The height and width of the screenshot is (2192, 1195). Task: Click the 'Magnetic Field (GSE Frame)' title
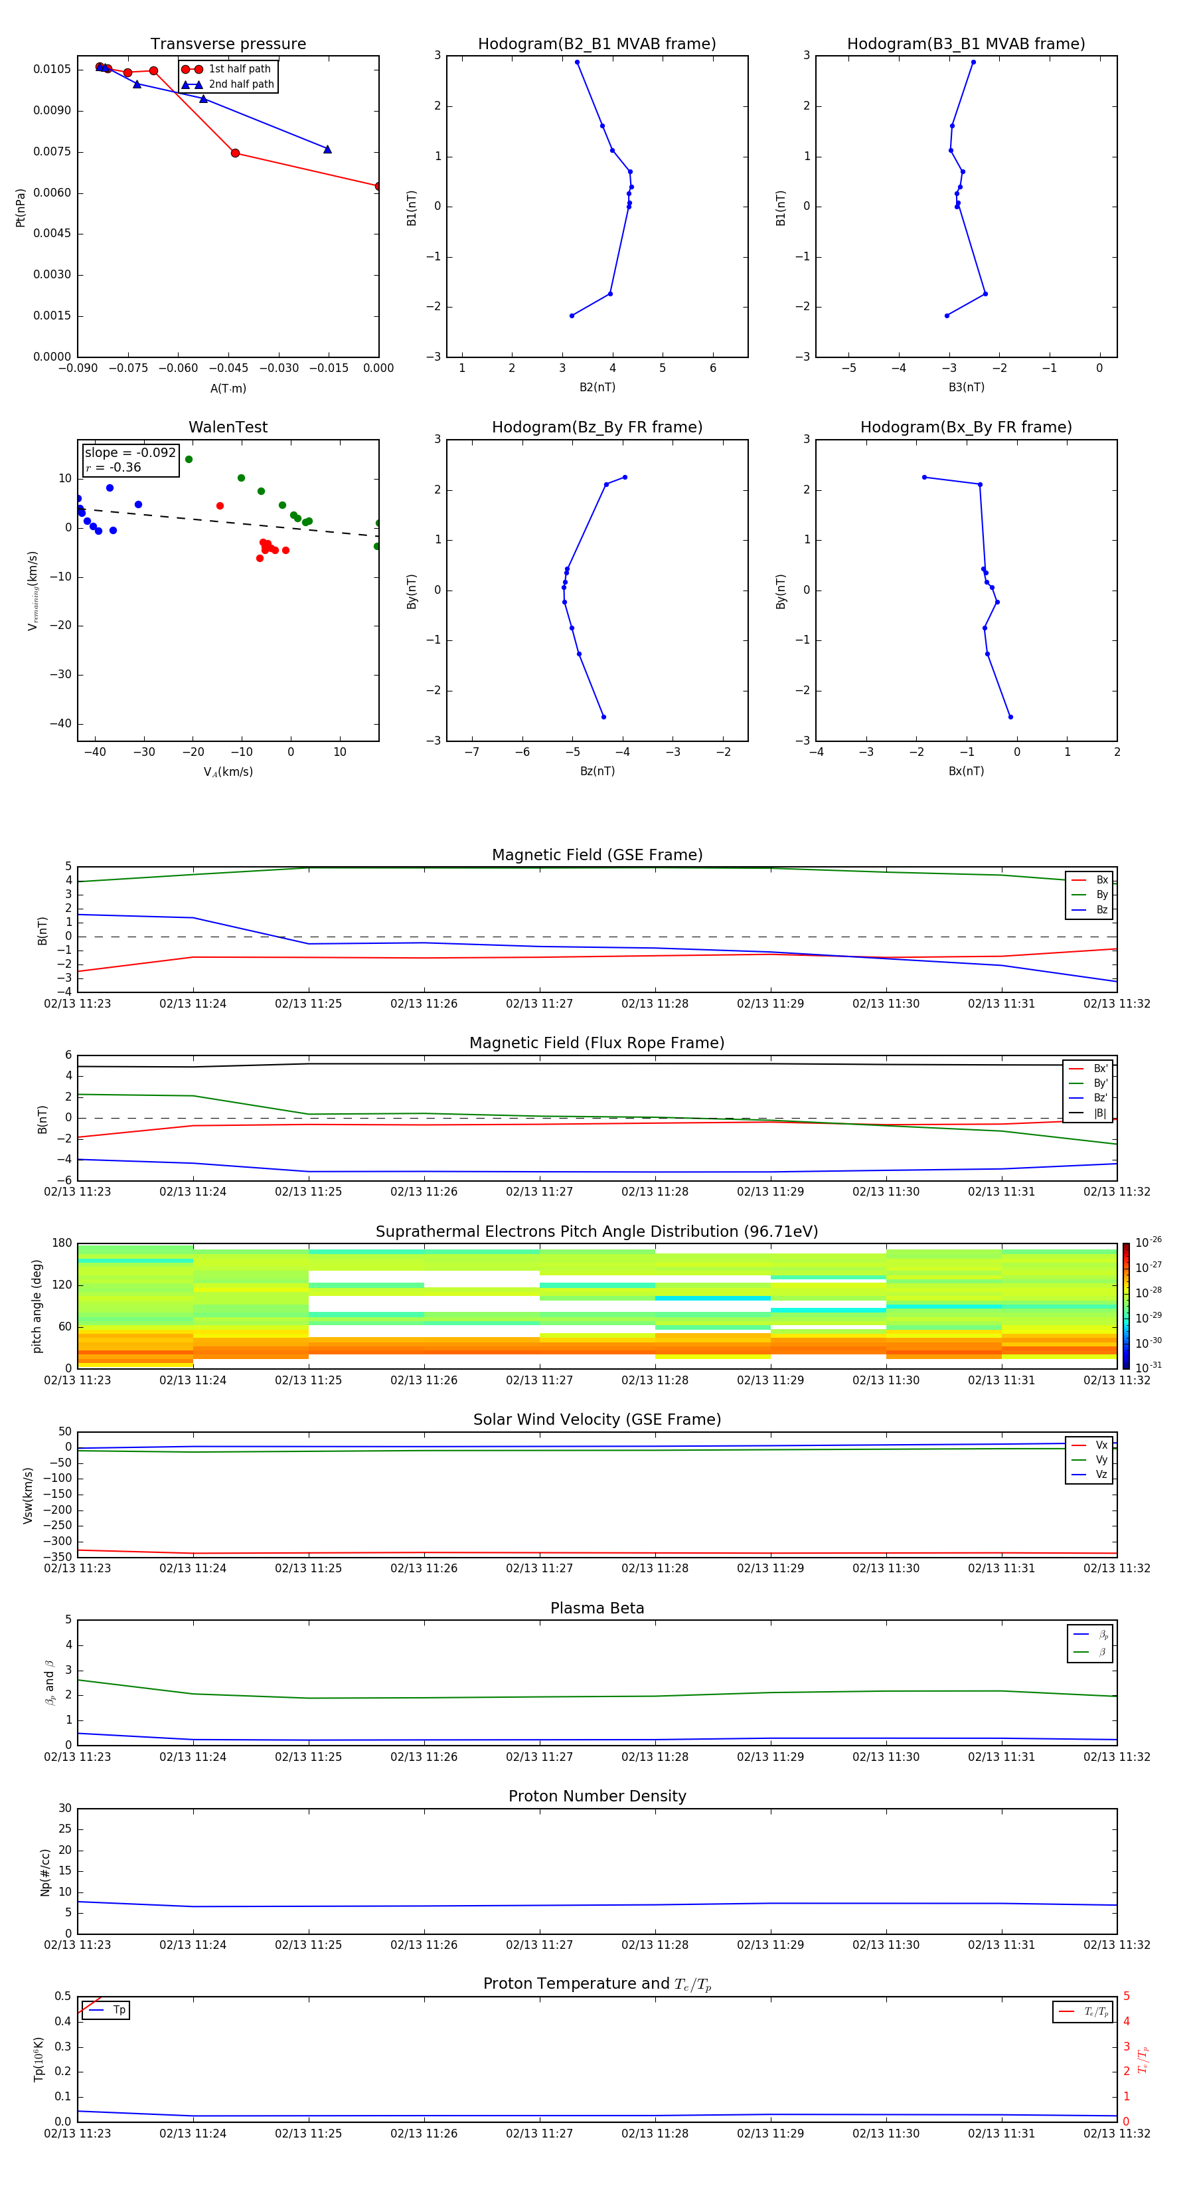(x=597, y=855)
